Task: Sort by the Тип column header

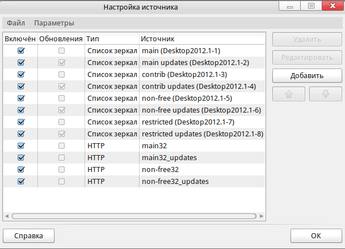Action: click(112, 38)
